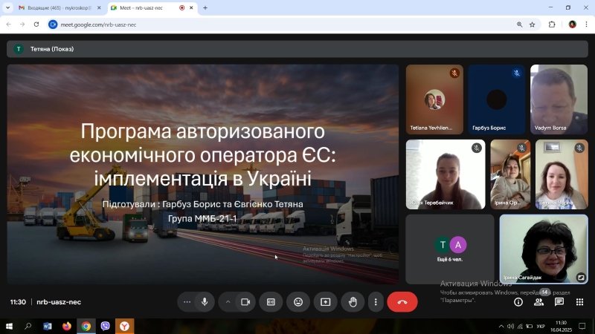Toggle closed captions button
The image size is (595, 334).
click(x=271, y=302)
